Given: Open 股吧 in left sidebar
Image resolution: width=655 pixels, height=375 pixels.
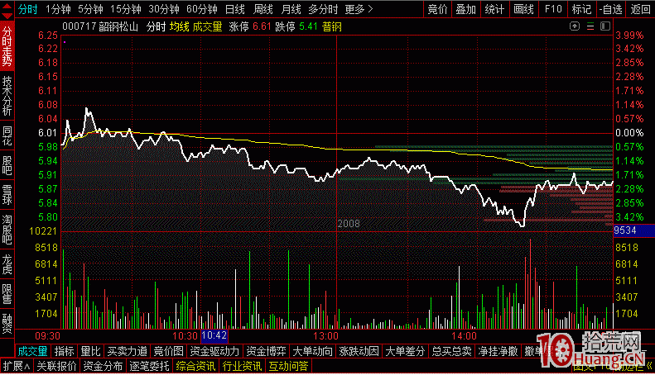Looking at the screenshot, I should [x=7, y=165].
